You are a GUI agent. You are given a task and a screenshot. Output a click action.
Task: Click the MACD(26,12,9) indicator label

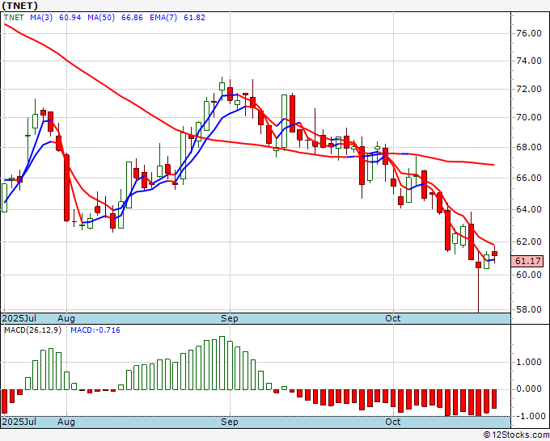[32, 330]
